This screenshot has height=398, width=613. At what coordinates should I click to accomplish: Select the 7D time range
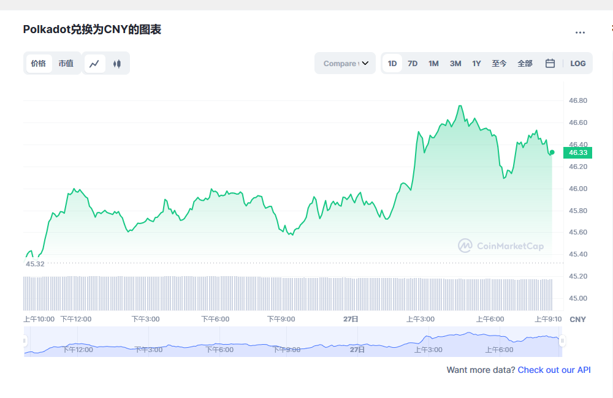pyautogui.click(x=413, y=63)
